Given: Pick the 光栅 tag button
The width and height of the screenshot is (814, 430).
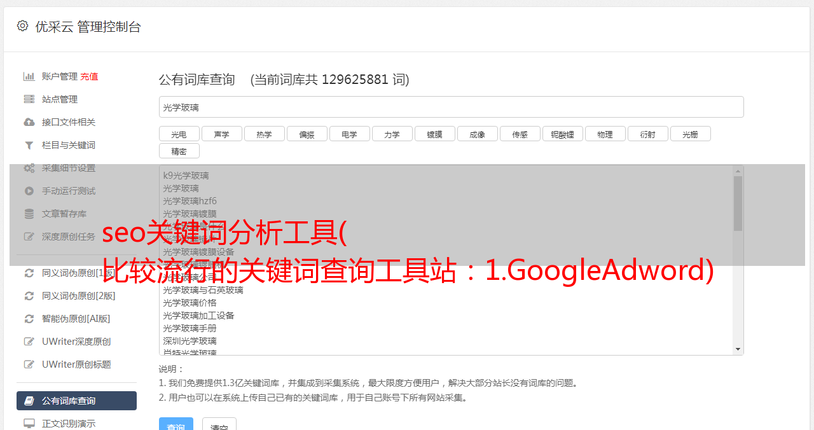Looking at the screenshot, I should (690, 134).
